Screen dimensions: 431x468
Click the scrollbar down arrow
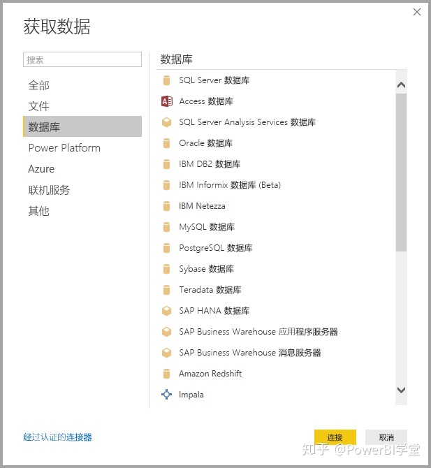(402, 390)
